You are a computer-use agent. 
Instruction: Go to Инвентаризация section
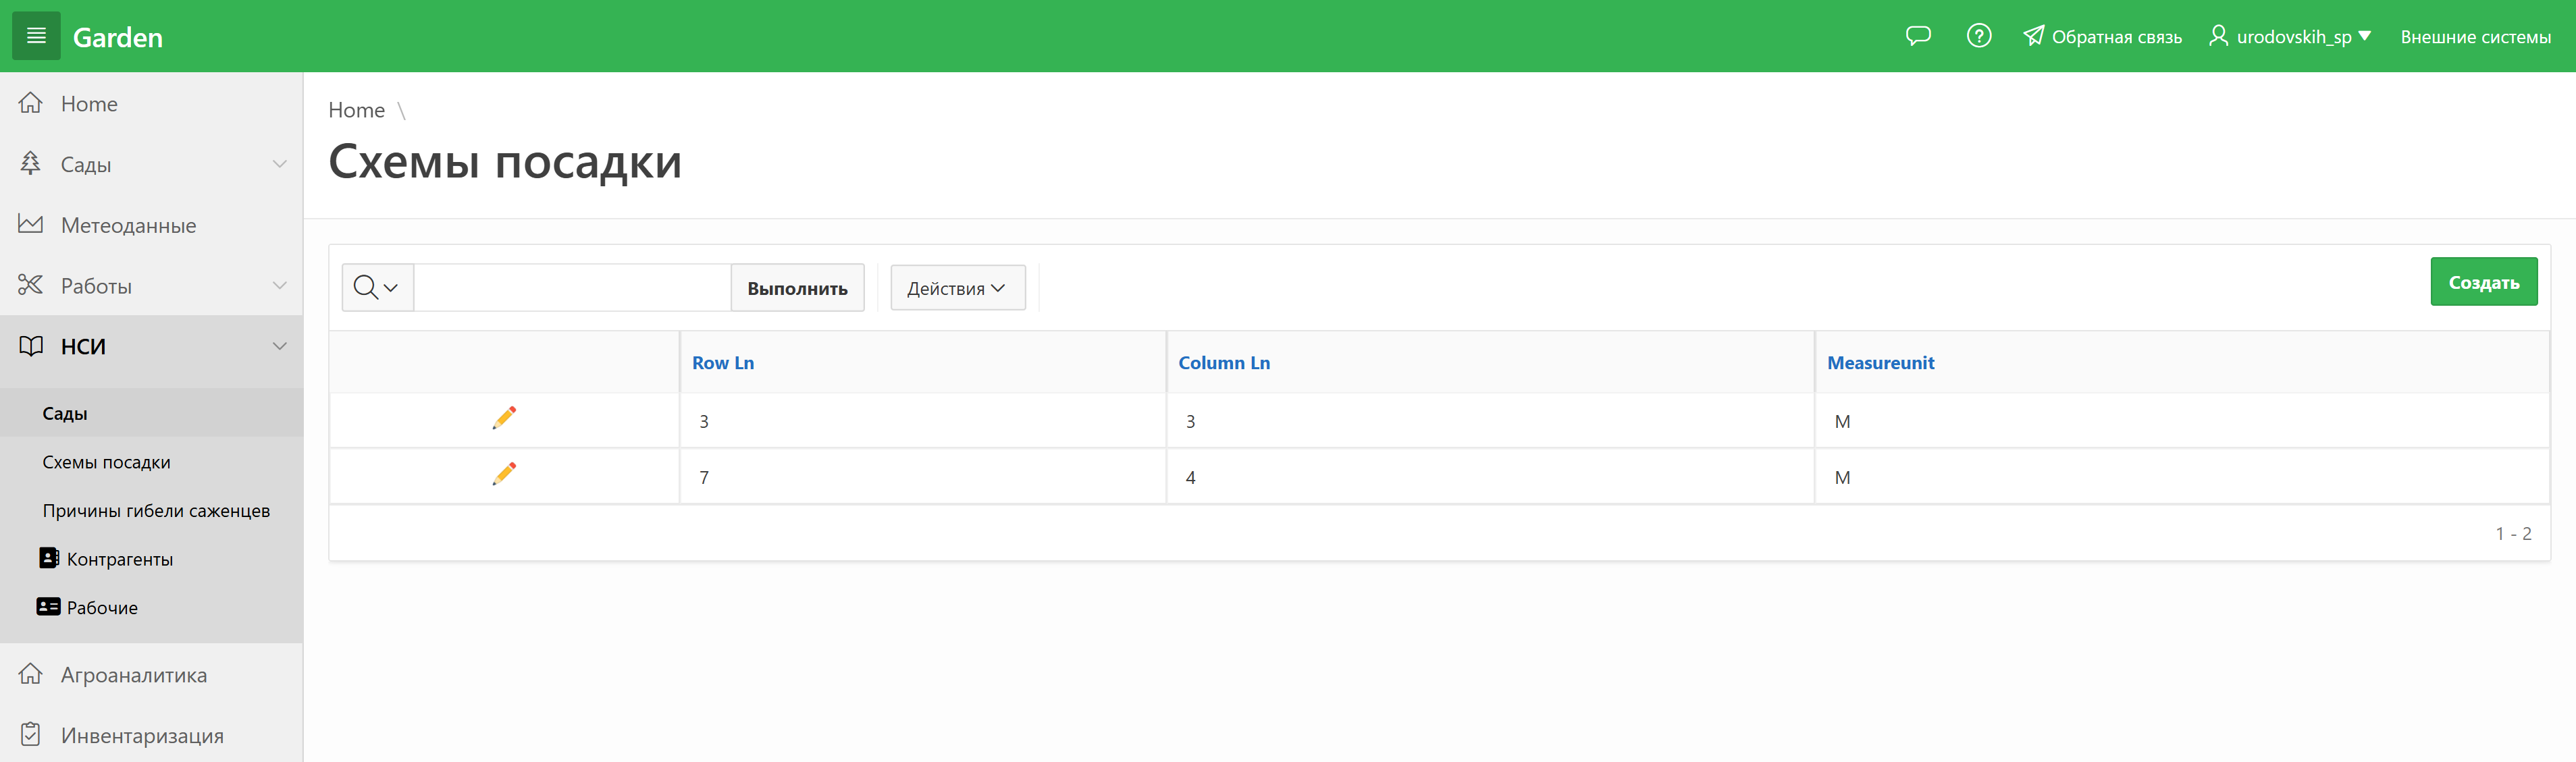click(x=142, y=735)
